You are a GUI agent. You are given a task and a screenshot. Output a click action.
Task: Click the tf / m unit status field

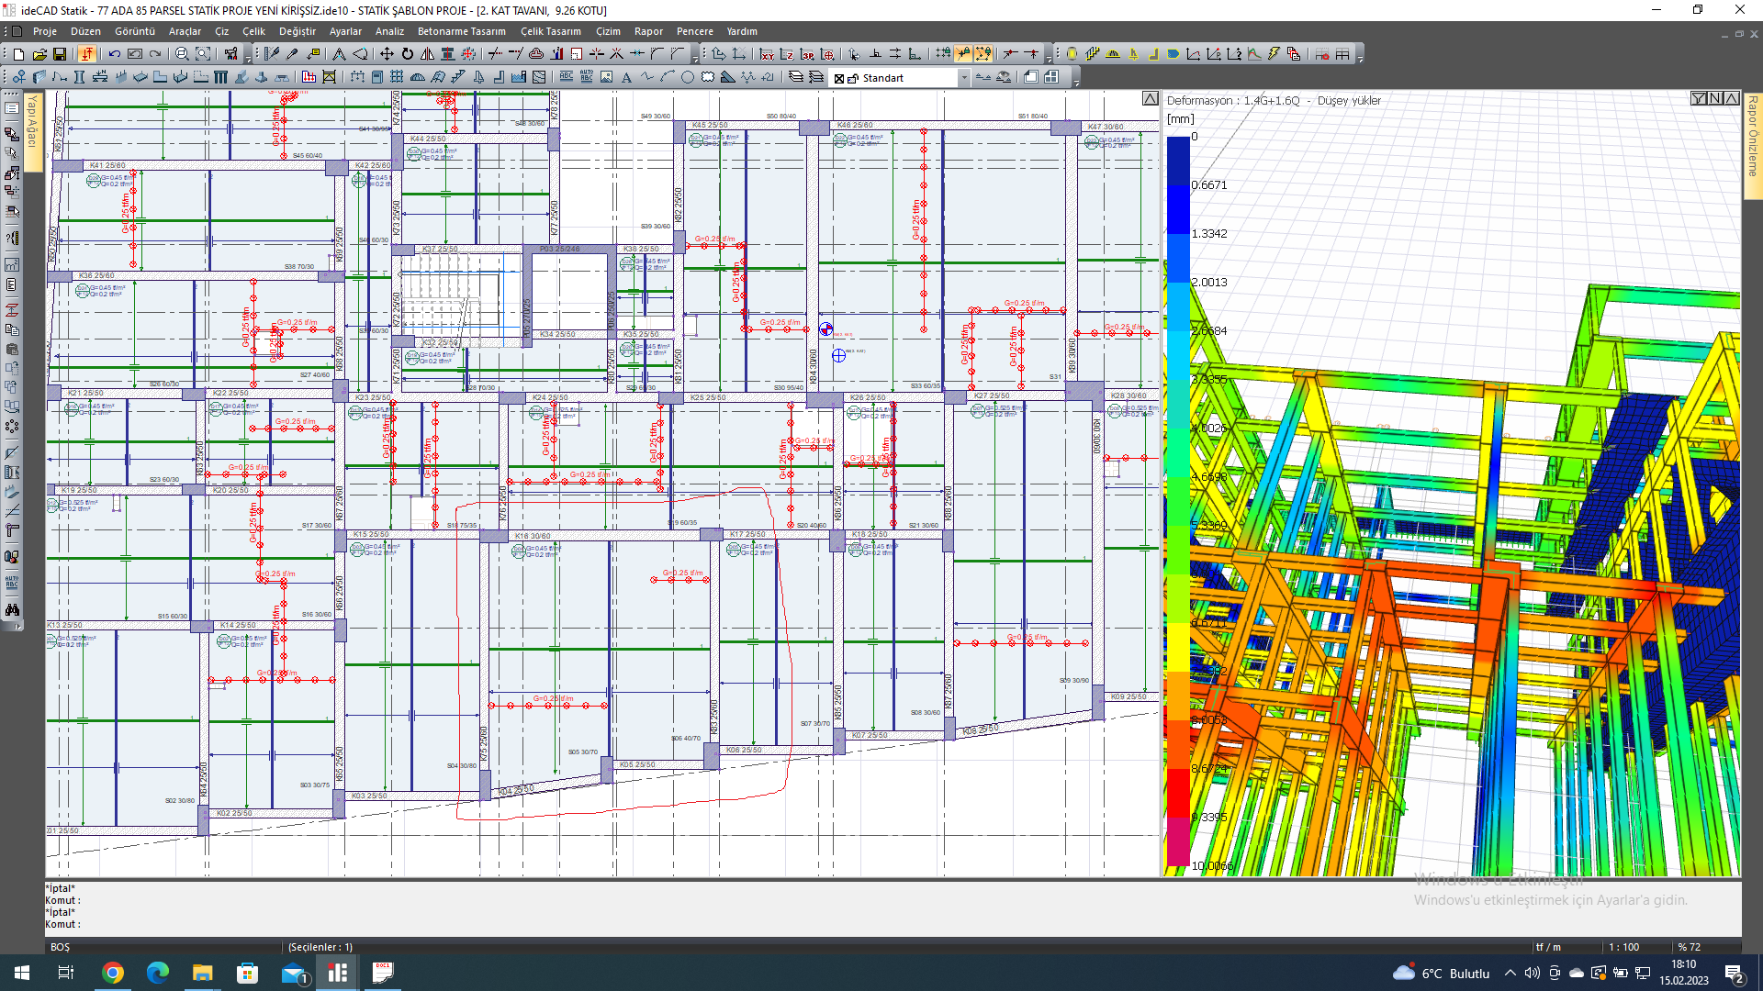click(1548, 947)
